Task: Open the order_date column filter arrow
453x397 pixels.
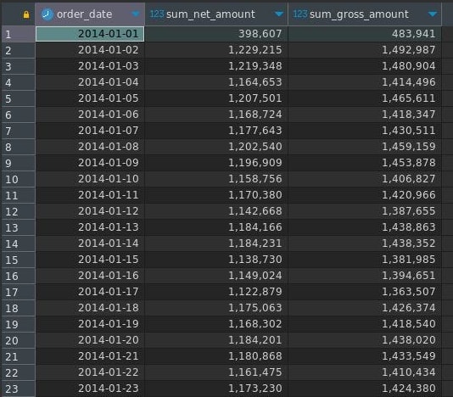Action: point(136,14)
